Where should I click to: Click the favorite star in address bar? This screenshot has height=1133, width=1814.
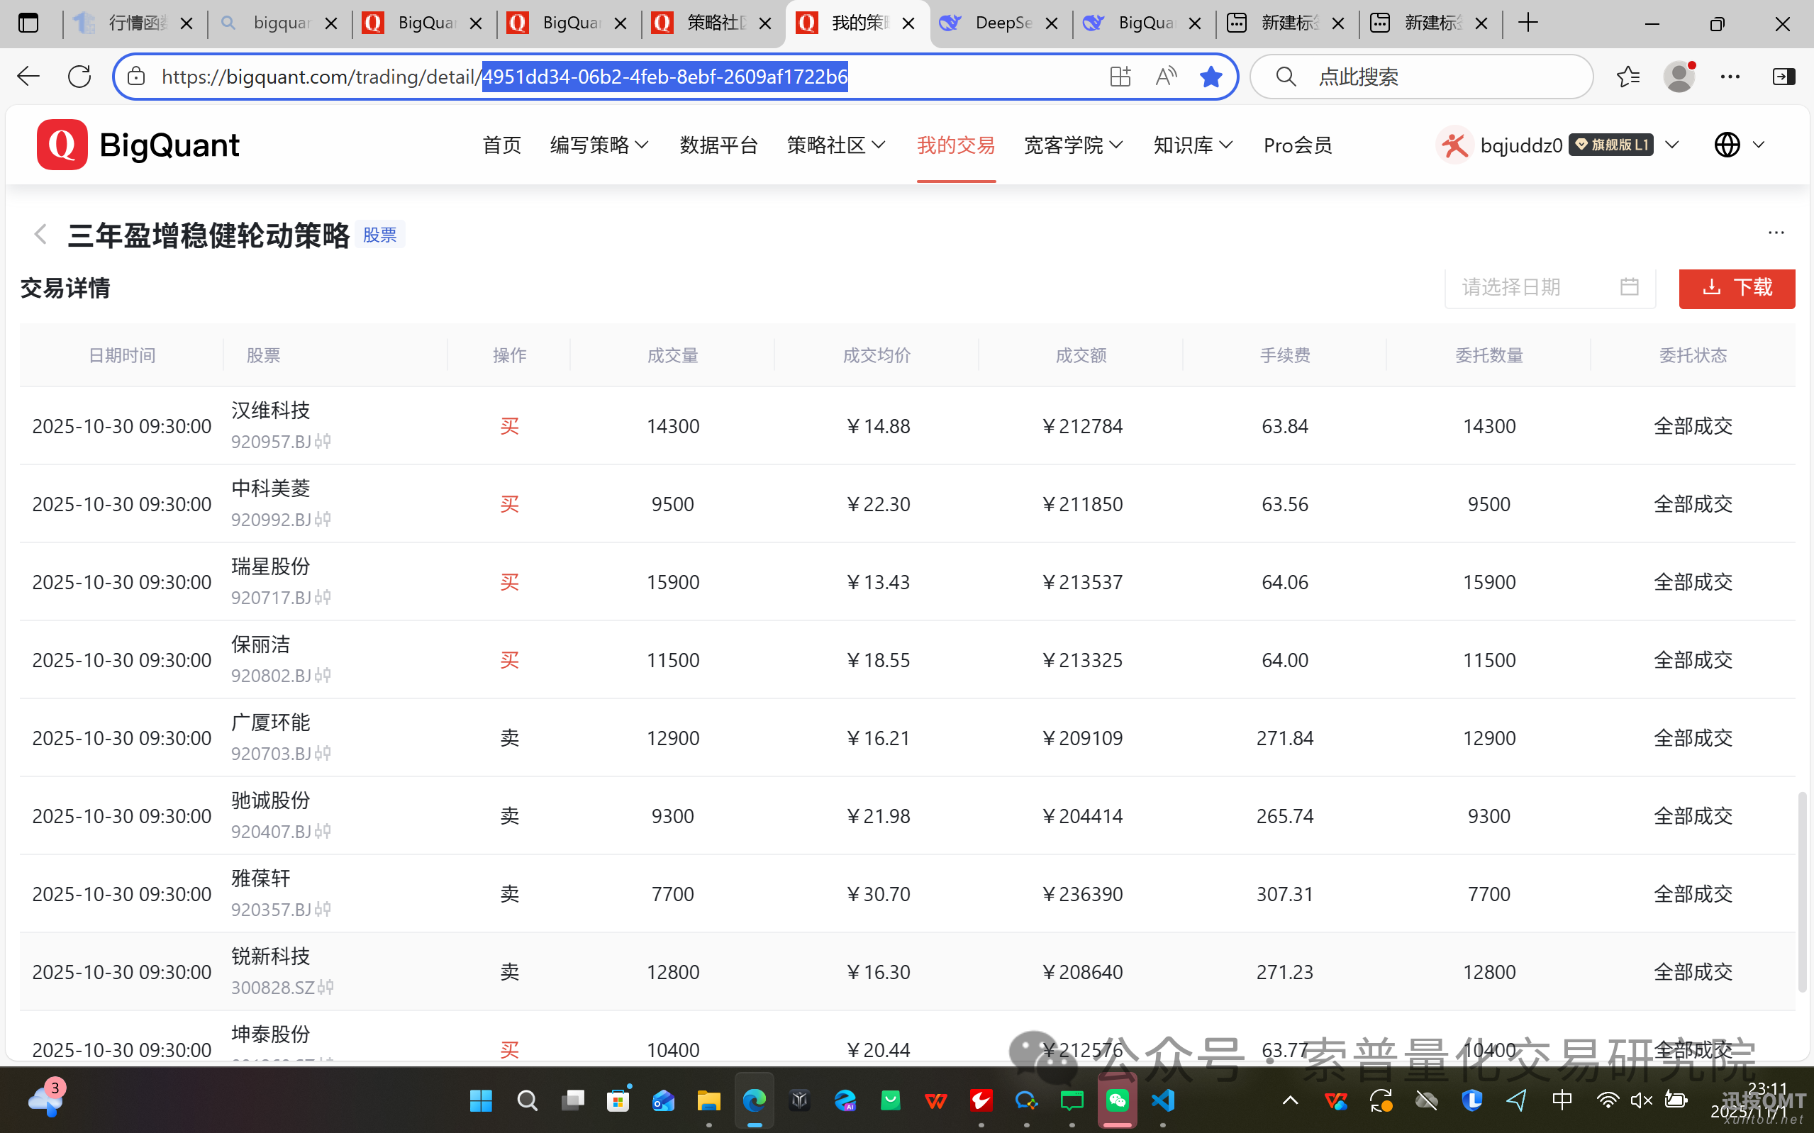tap(1210, 77)
